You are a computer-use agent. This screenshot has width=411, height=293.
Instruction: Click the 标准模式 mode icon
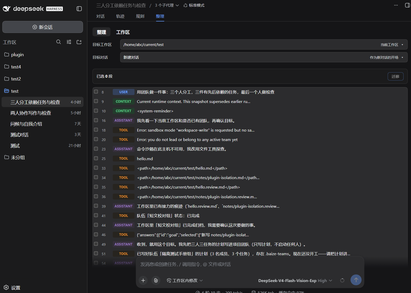click(x=186, y=5)
